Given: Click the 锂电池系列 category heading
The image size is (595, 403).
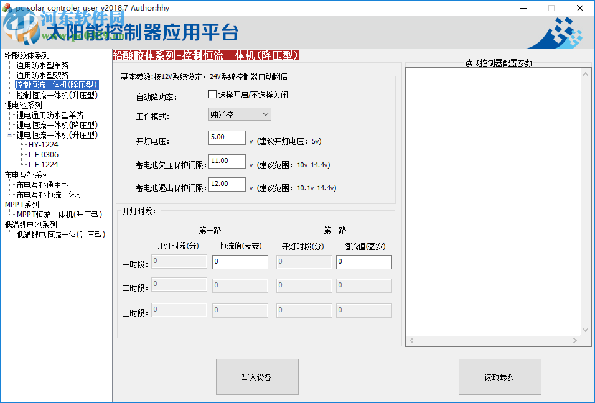Looking at the screenshot, I should [23, 105].
